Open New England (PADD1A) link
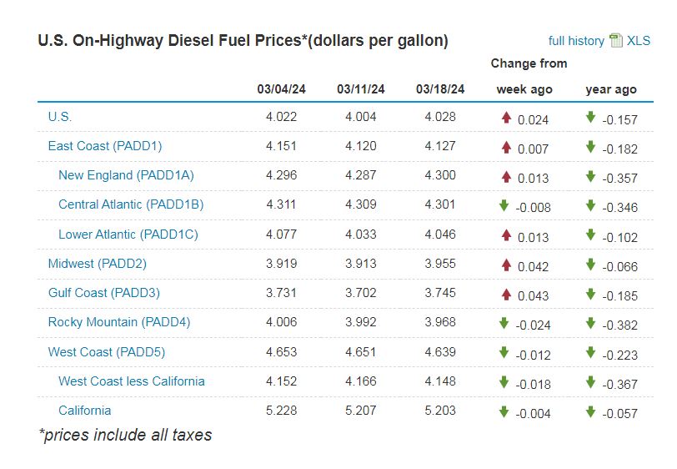 click(126, 175)
